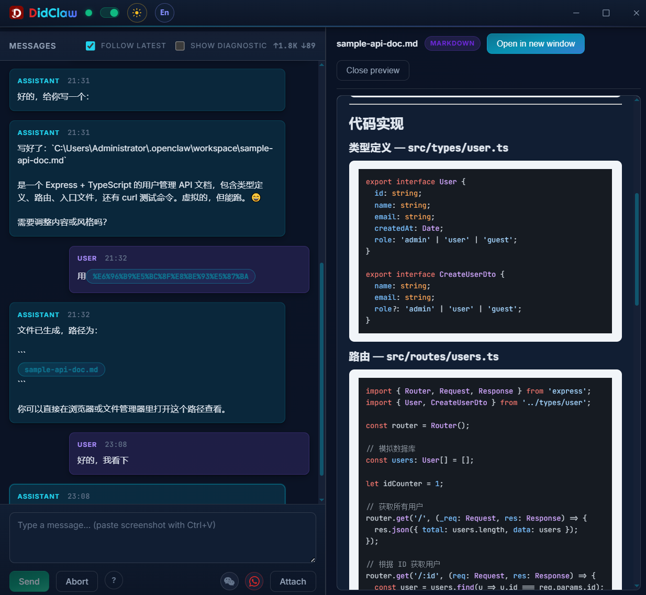
Task: Select the MARKDOWN badge
Action: (x=452, y=43)
